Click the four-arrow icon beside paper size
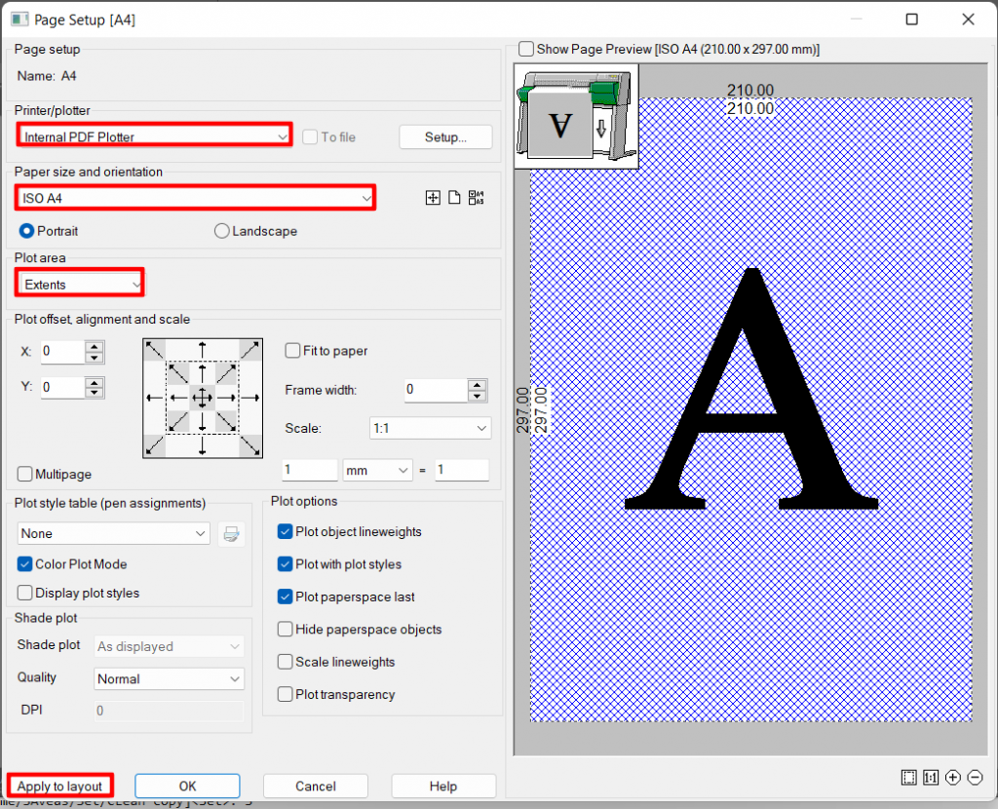Viewport: 998px width, 809px height. click(x=434, y=198)
